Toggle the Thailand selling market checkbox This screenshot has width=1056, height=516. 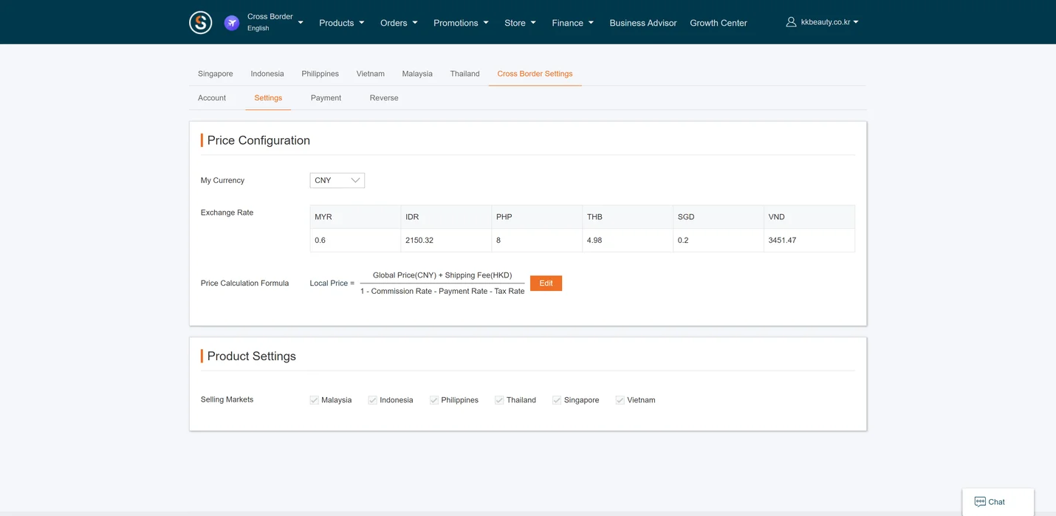[499, 400]
